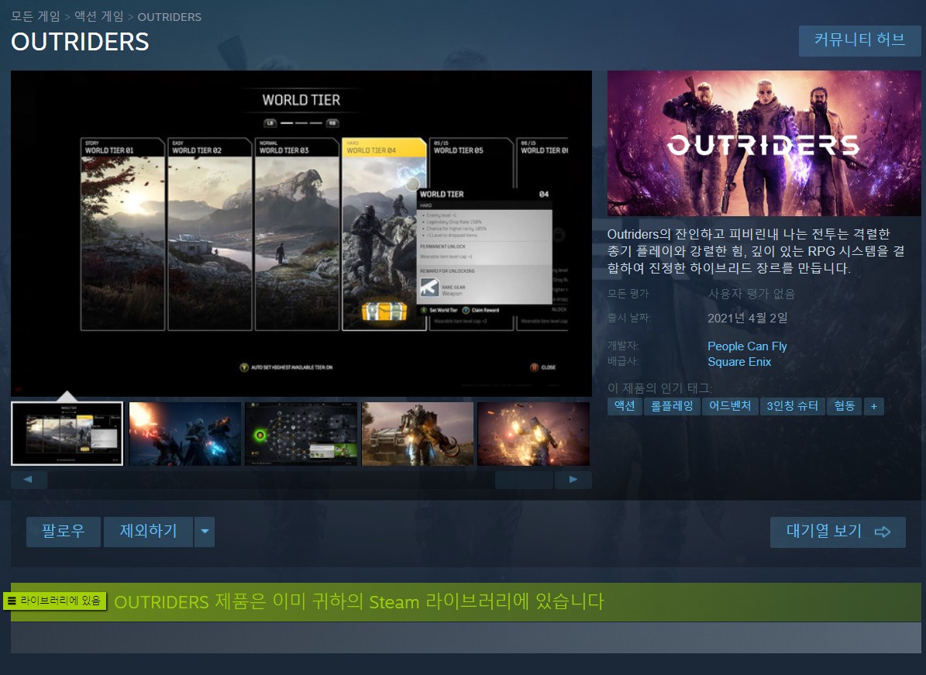926x675 pixels.
Task: Click the 협동 tag
Action: pos(844,406)
